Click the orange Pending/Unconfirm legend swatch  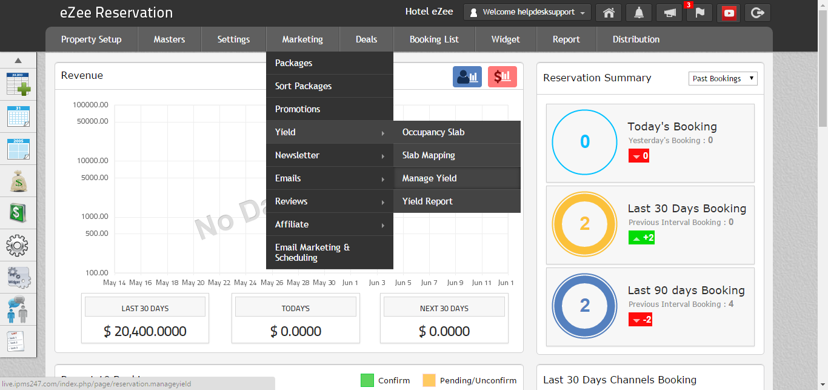429,380
